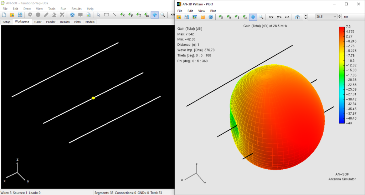365x195 pixels.
Task: Open Results menu in AN-SOF
Action: (x=77, y=9)
